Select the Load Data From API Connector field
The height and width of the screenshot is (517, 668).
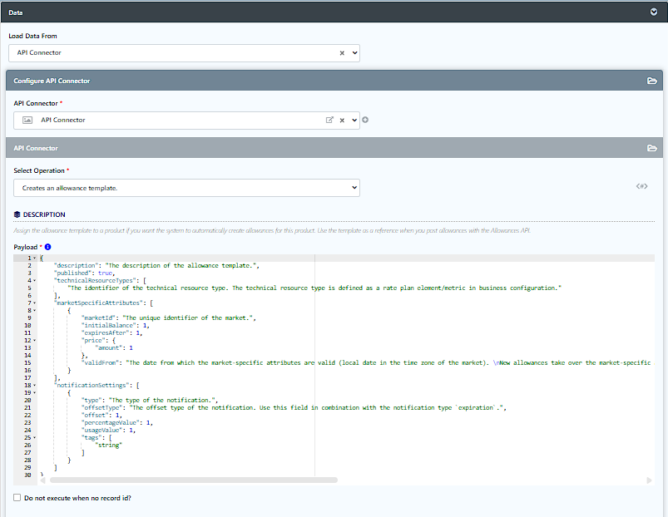tap(184, 53)
